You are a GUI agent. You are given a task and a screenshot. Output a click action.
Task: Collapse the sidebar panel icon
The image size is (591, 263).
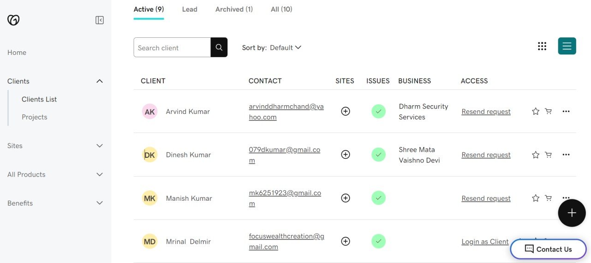click(100, 20)
